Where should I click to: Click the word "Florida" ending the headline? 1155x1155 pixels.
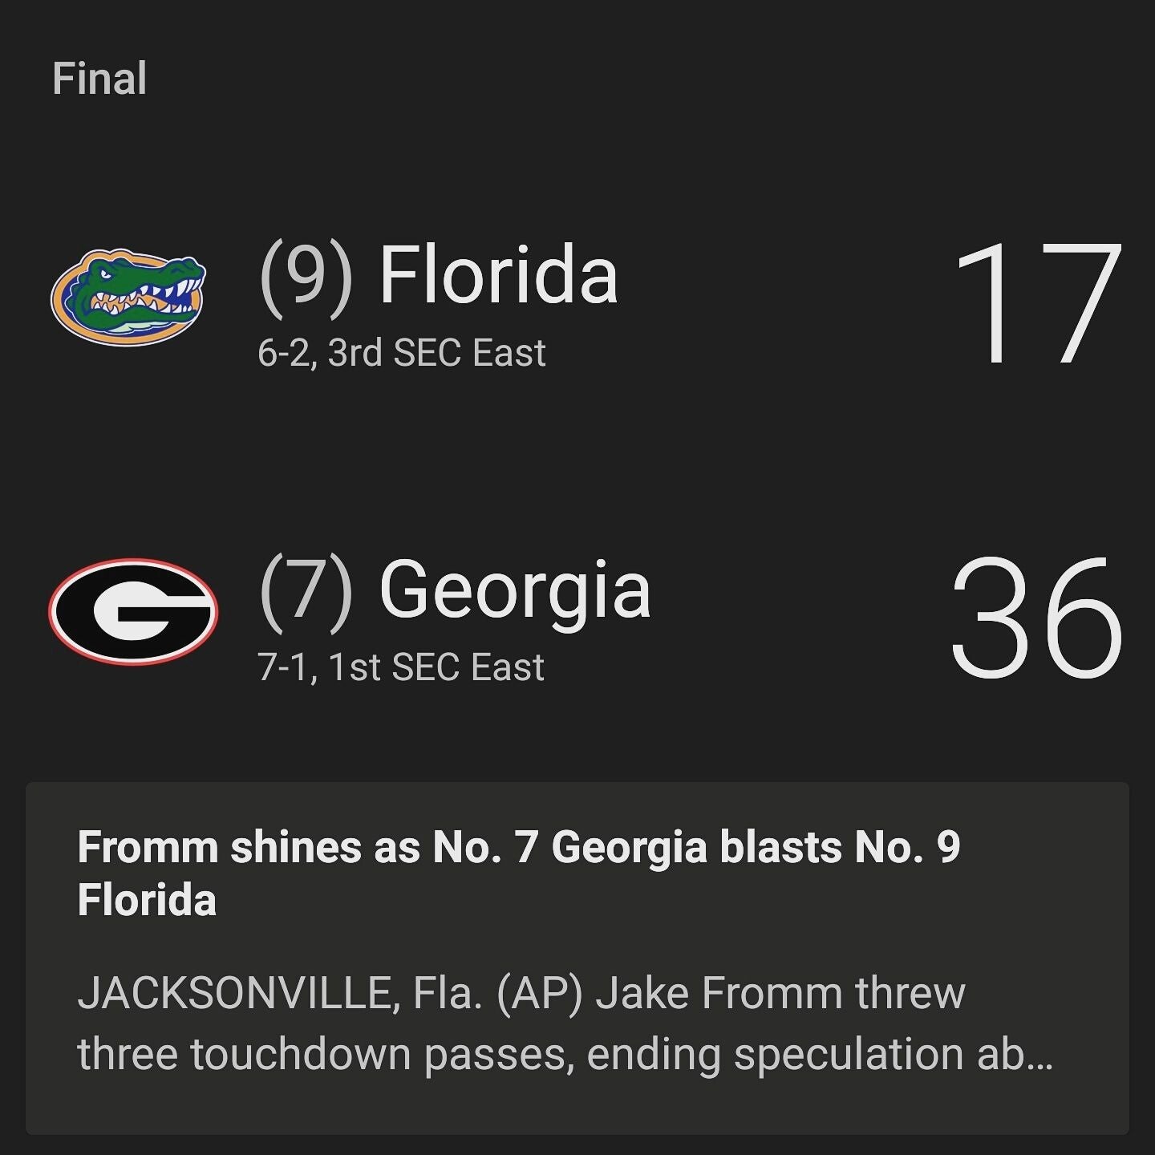(x=147, y=900)
